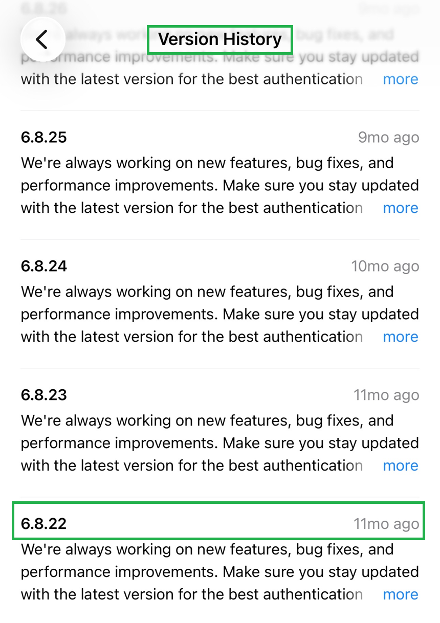Expand release notes for version 6.8.25
440x623 pixels.
click(x=401, y=208)
